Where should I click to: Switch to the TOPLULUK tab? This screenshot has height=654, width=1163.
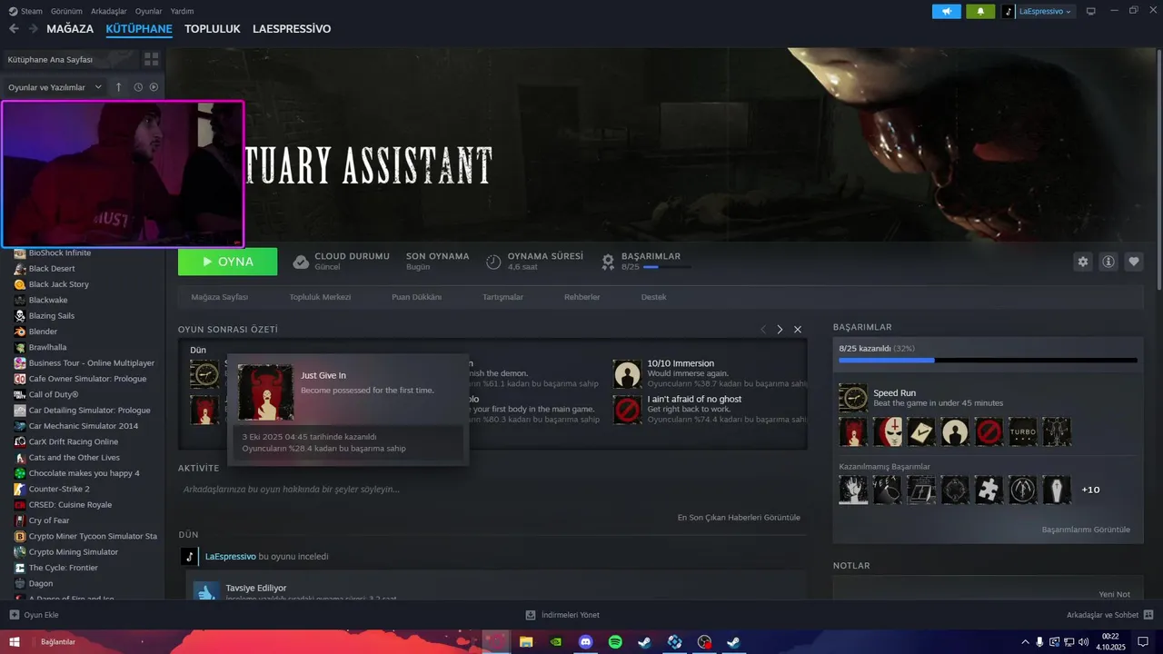(213, 29)
